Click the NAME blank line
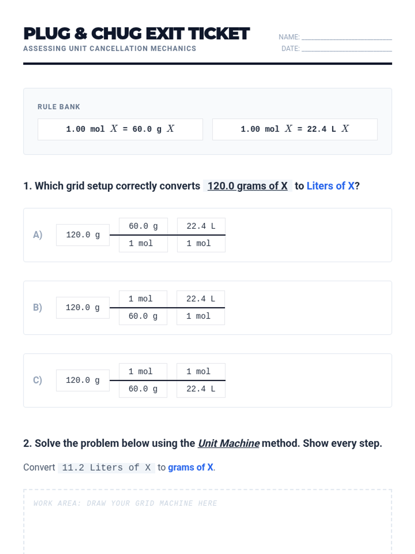Screen dimensions: 415x554 click(x=347, y=37)
